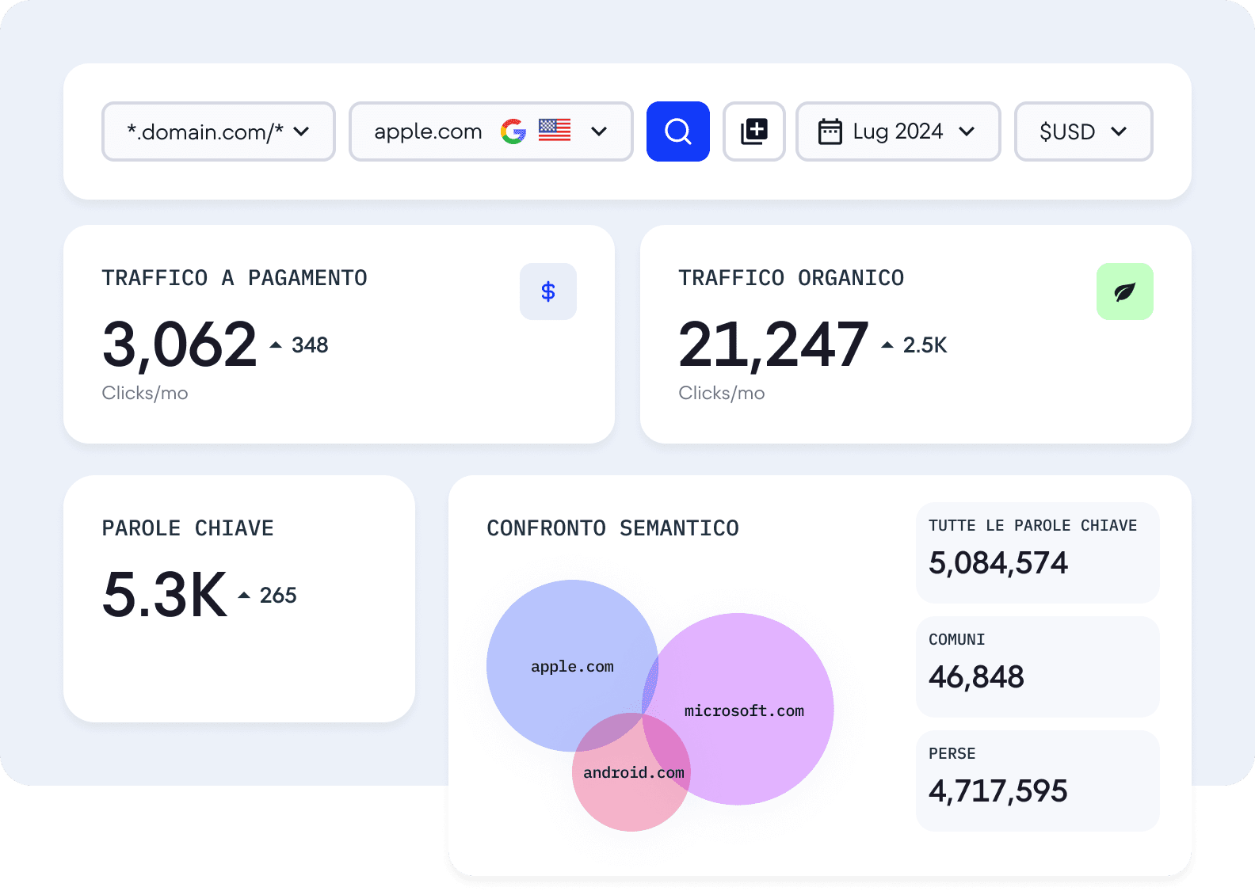
Task: Open the Comuni 46,848 card
Action: [x=1038, y=667]
